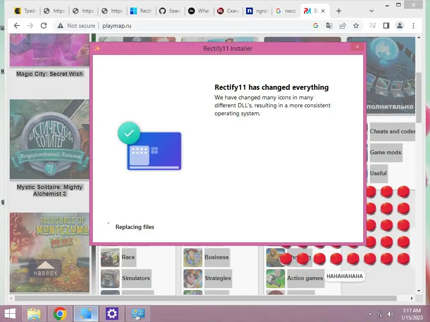This screenshot has height=322, width=430.
Task: Switch to the ngrok tab
Action: (x=257, y=11)
